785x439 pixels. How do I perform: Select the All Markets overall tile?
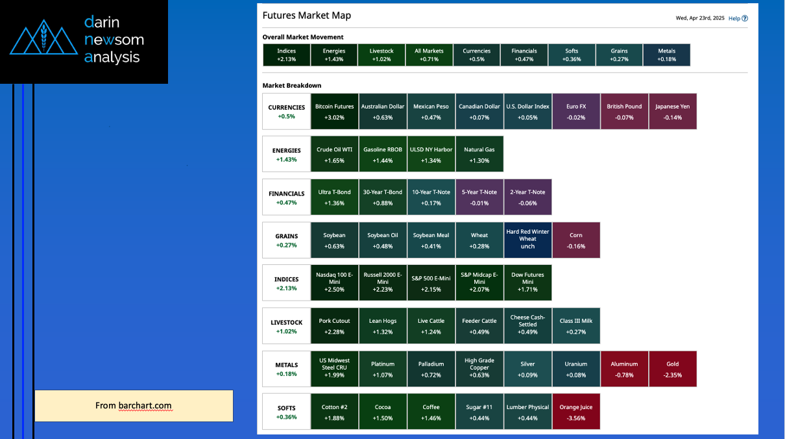(429, 55)
